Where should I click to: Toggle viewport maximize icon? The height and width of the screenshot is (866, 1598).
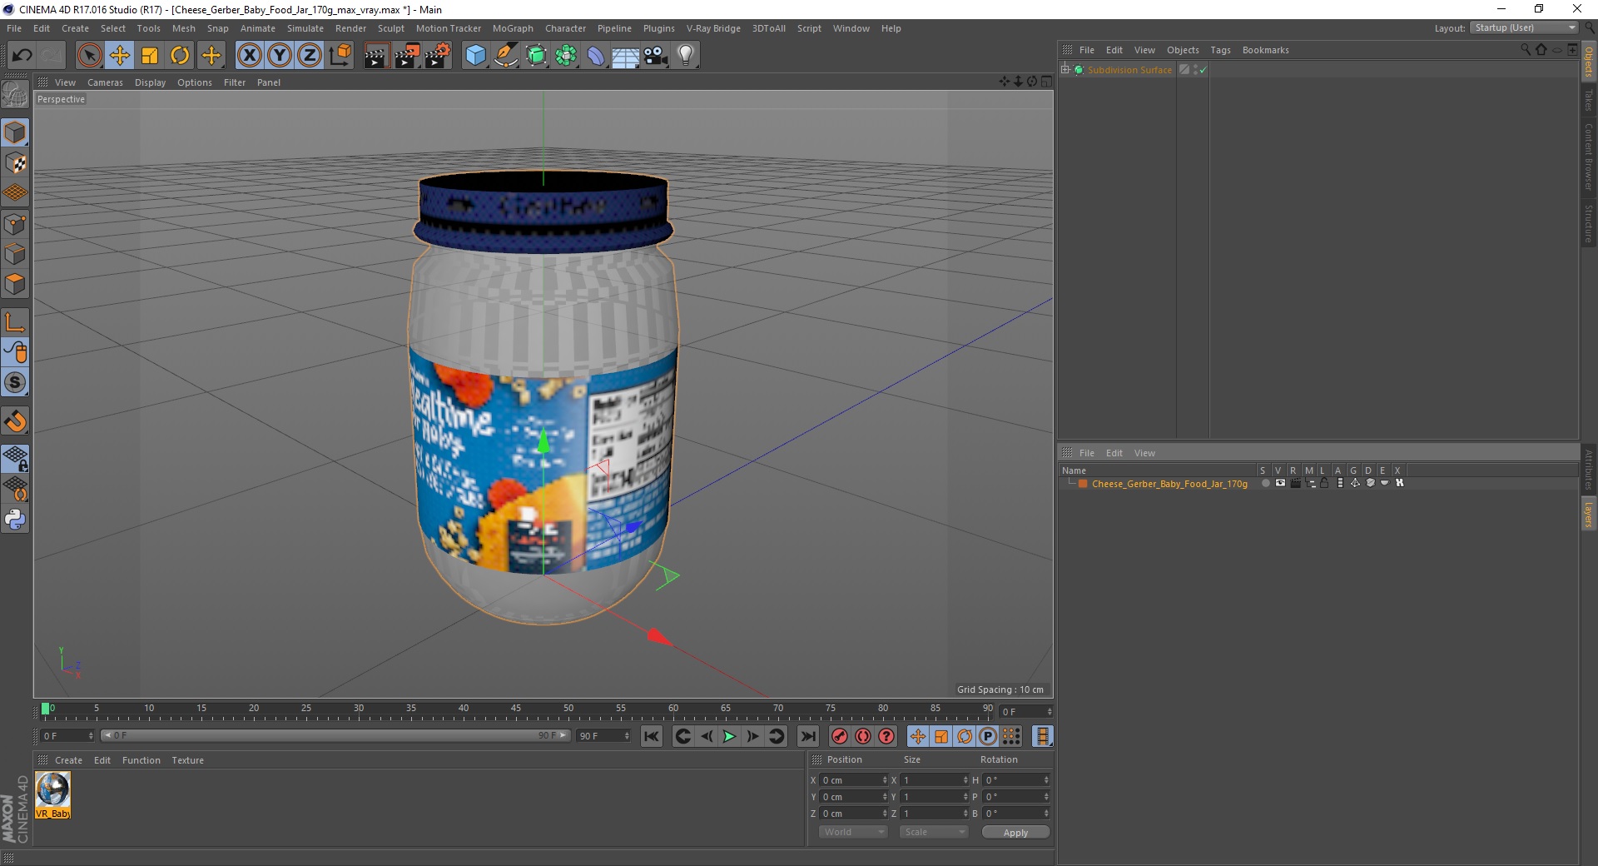pyautogui.click(x=1046, y=82)
